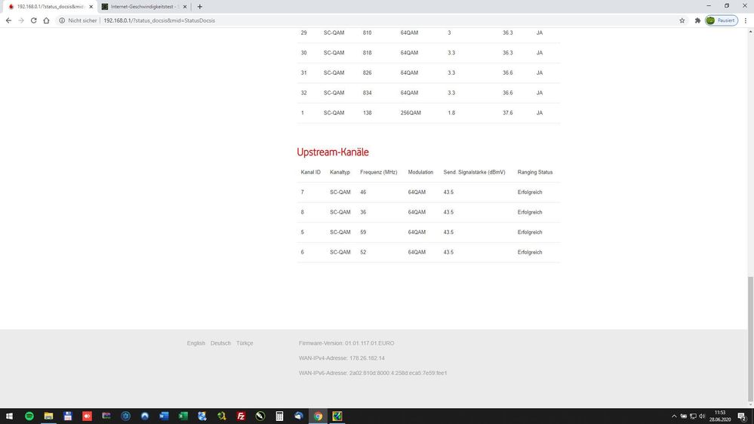Viewport: 754px width, 424px height.
Task: Click the 'Upstream-Kanäle' heading
Action: click(x=333, y=152)
